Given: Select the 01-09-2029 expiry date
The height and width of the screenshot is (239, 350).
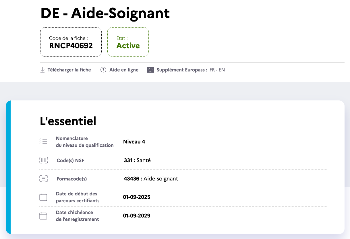Looking at the screenshot, I should pos(137,216).
